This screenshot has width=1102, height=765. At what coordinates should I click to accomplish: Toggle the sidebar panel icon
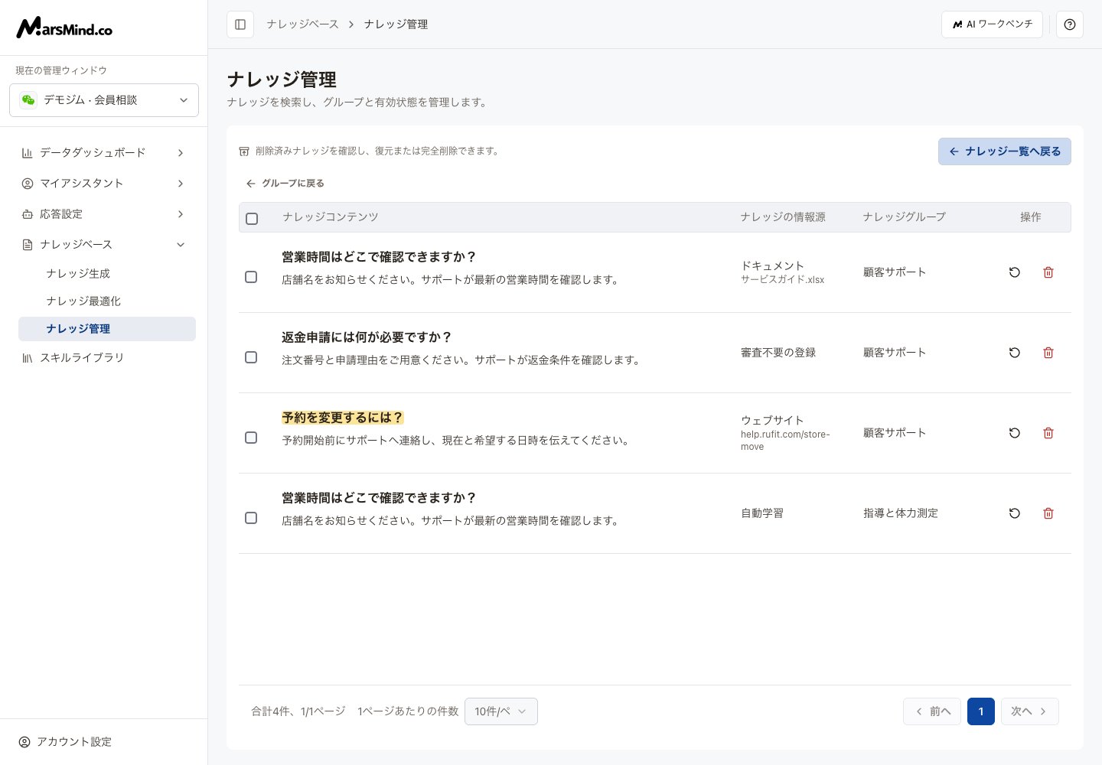[x=240, y=24]
